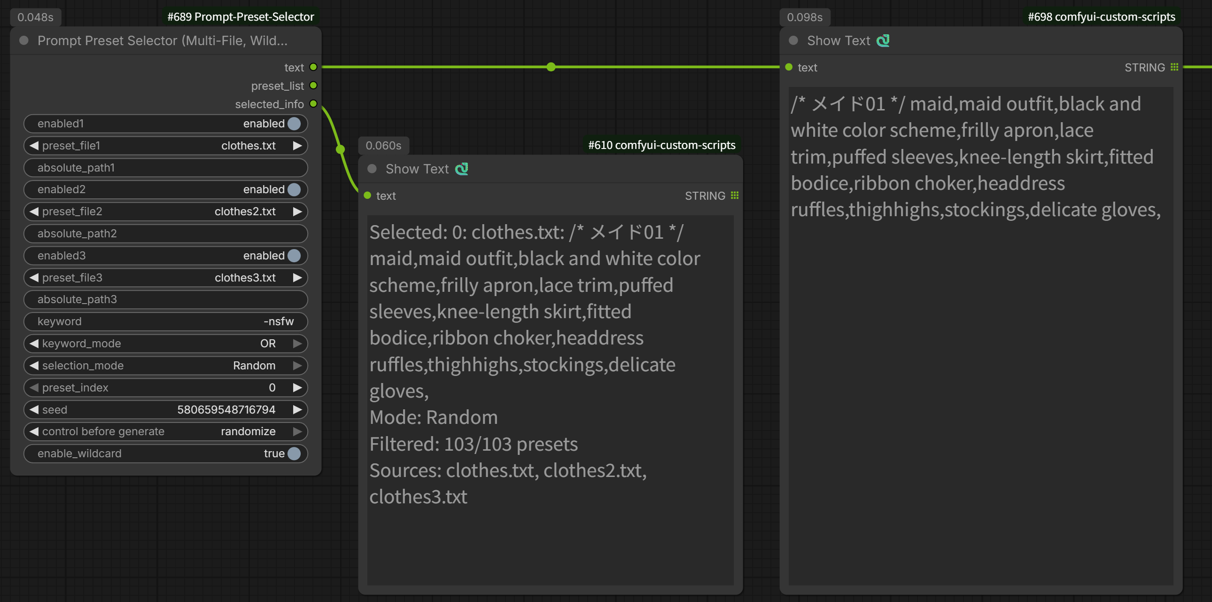
Task: Select previous preset_file2 with left arrow
Action: pos(34,211)
